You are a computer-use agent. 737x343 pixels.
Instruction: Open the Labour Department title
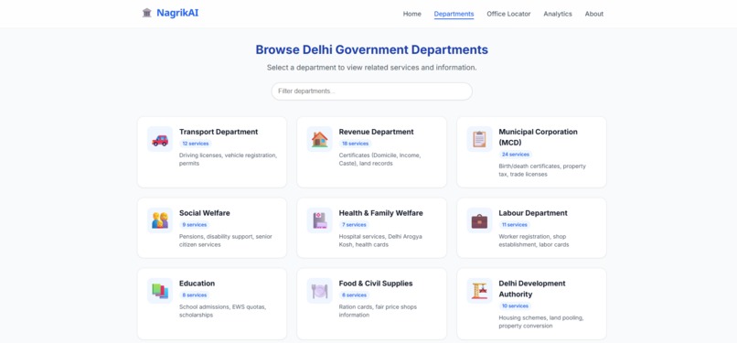[533, 213]
